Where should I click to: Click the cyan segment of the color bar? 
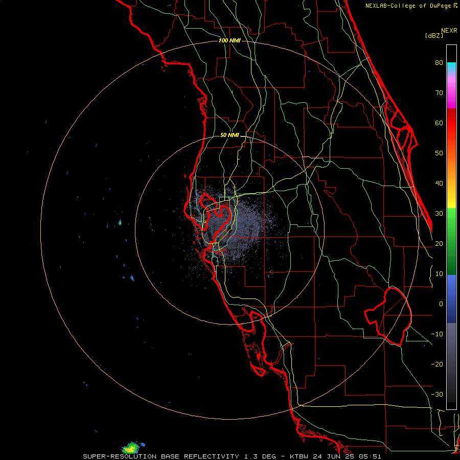click(x=451, y=67)
